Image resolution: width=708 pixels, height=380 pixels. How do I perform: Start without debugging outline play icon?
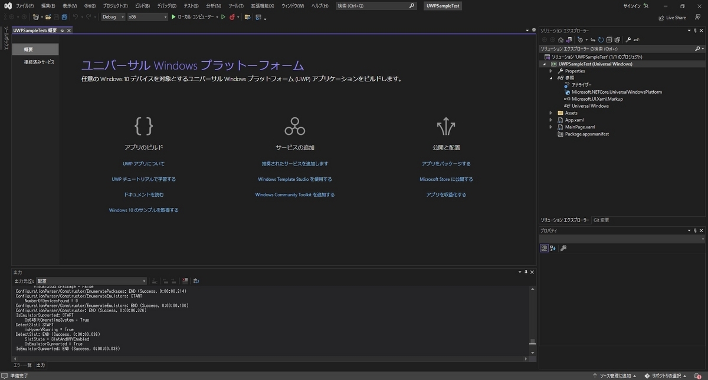click(x=224, y=17)
